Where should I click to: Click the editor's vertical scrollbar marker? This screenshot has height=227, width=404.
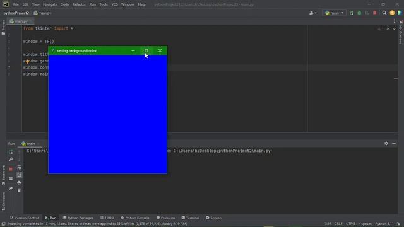point(396,79)
